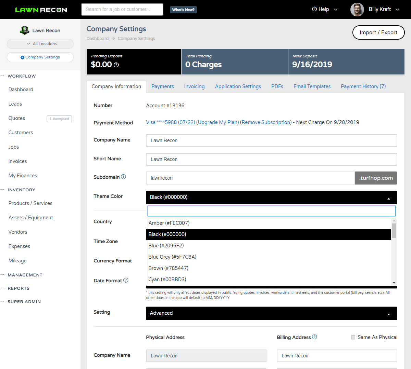Click the job or customer search field
The height and width of the screenshot is (369, 411).
point(122,9)
